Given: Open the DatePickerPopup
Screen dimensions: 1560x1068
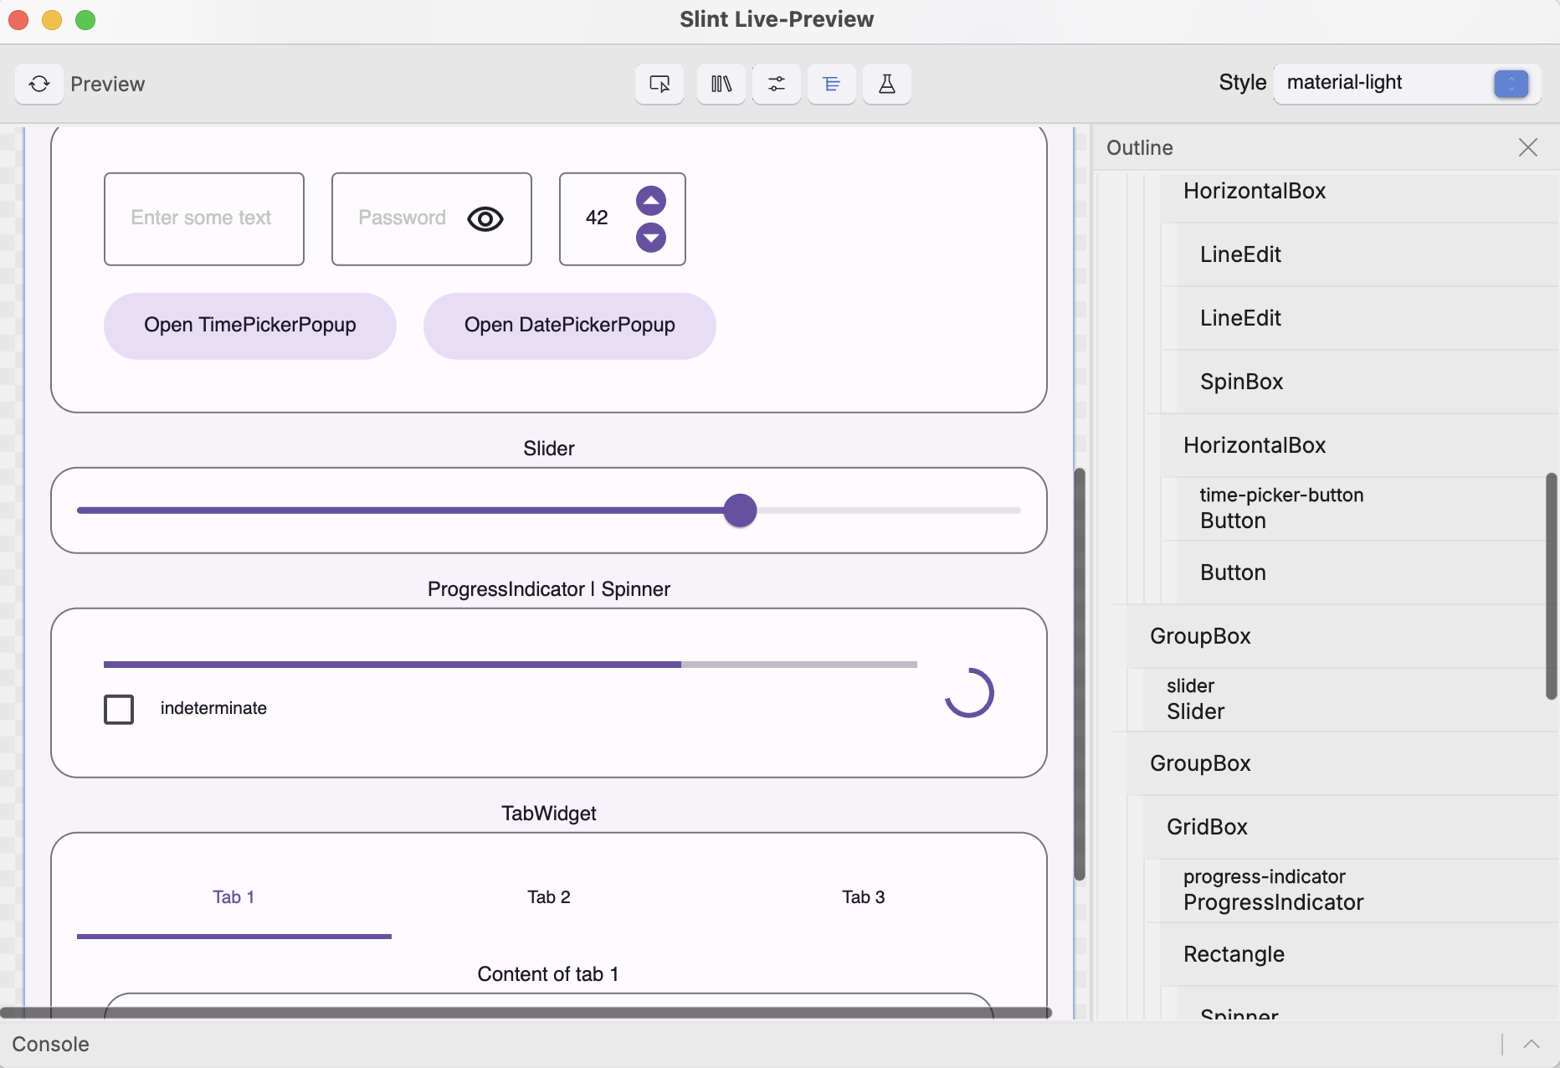Looking at the screenshot, I should (x=569, y=326).
